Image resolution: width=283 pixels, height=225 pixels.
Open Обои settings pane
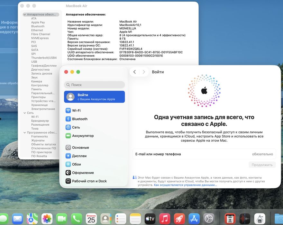pyautogui.click(x=95, y=164)
